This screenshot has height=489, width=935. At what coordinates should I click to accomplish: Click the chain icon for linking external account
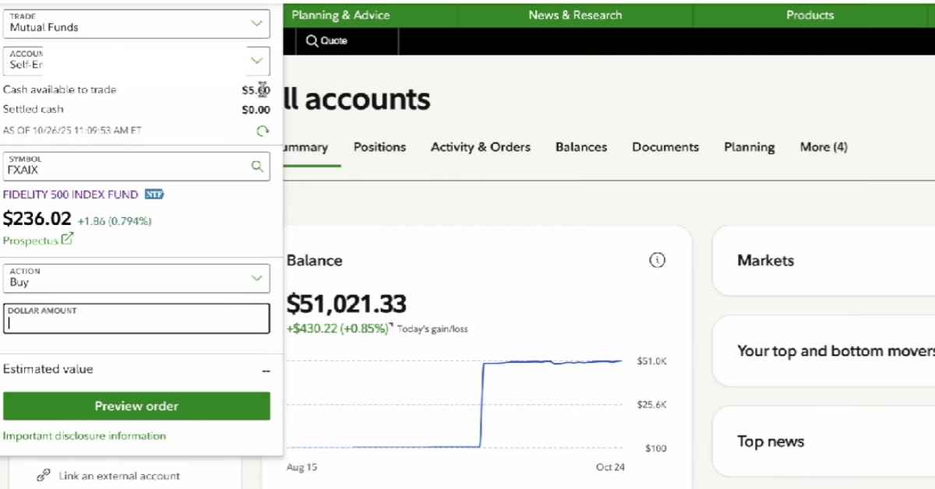(44, 476)
